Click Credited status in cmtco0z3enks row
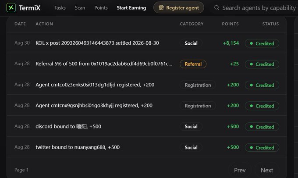The image size is (298, 178). click(x=262, y=85)
